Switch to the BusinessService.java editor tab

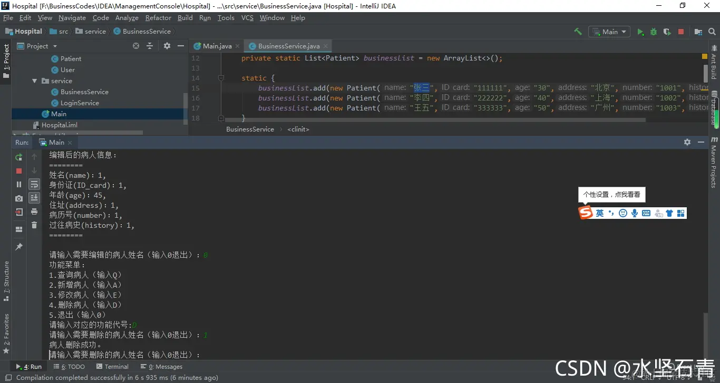click(288, 46)
